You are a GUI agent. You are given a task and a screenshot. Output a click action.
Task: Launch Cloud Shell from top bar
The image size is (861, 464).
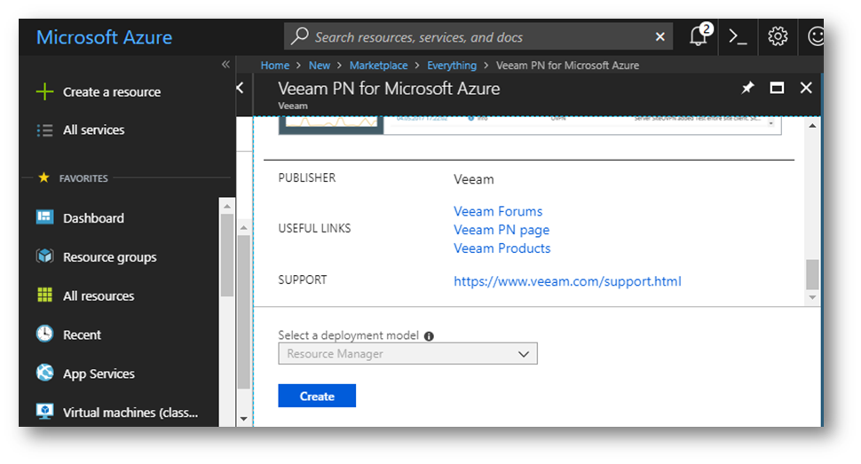point(738,37)
